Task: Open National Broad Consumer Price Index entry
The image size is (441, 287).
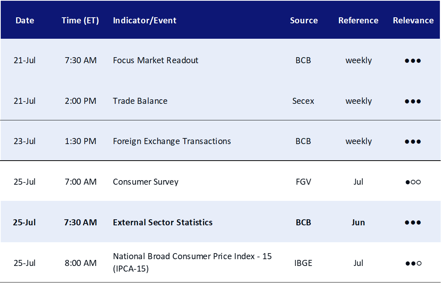Action: 192,263
